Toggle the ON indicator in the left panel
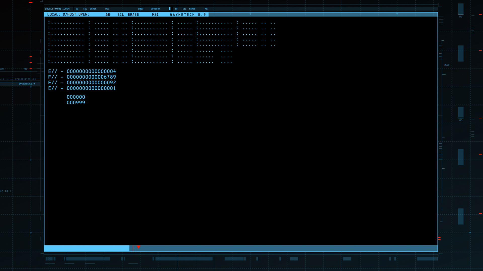Viewport: 483px width, 271px height. click(25, 69)
